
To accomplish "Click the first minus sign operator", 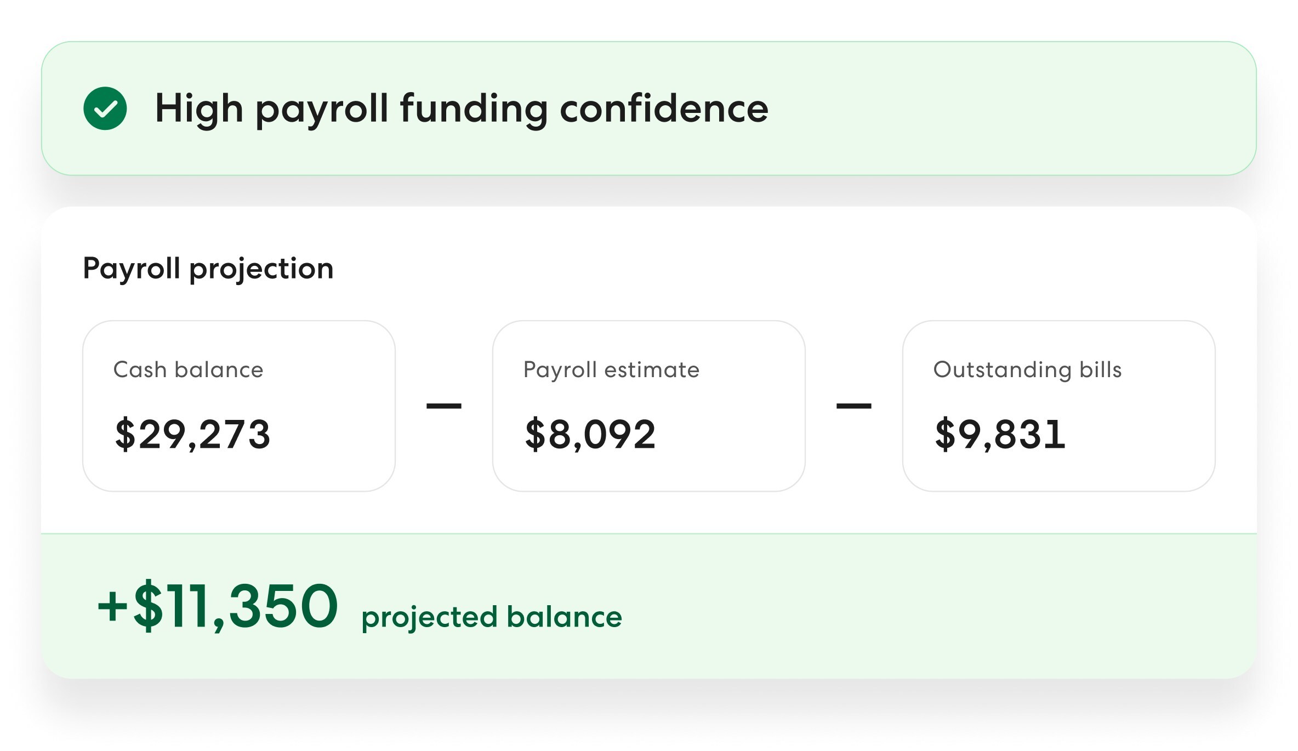I will (x=444, y=406).
